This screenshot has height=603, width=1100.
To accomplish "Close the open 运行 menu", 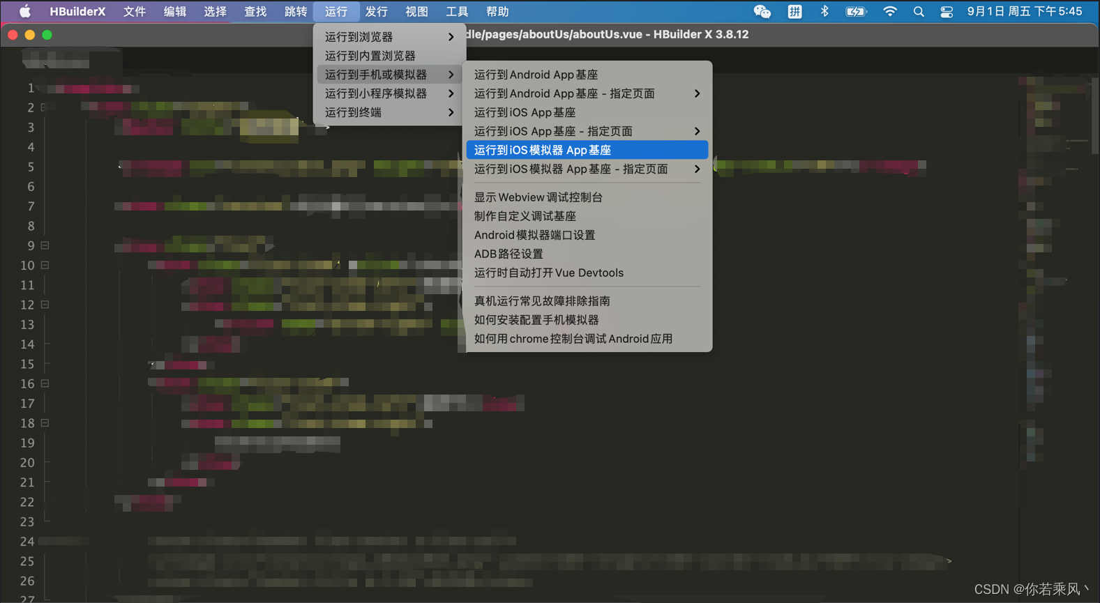I will coord(336,11).
